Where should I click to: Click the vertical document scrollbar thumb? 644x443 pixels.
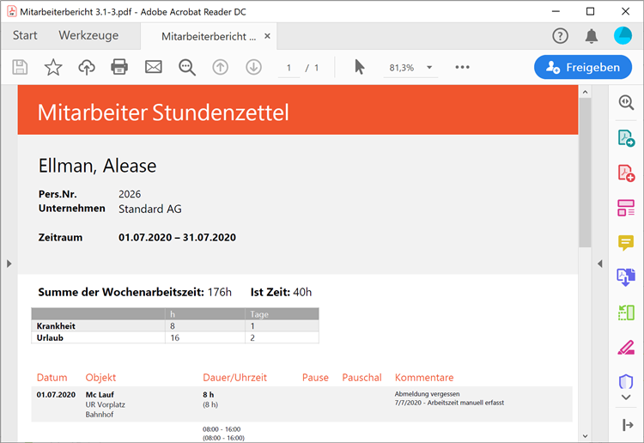[585, 172]
